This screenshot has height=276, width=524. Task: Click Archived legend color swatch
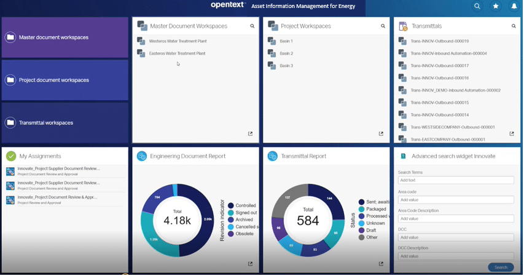230,220
